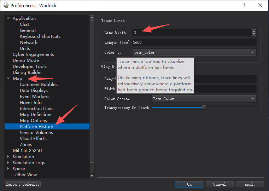Select Mil-Std 2525D preferences
Screen dimensions: 269x191
point(27,150)
